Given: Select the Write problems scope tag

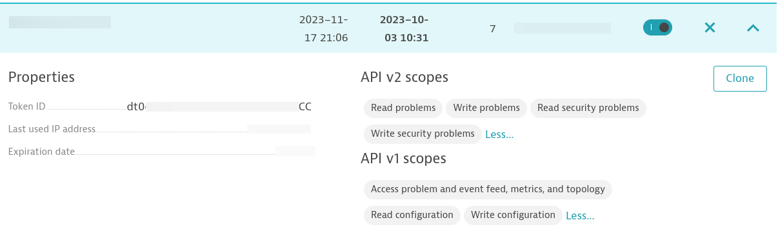Looking at the screenshot, I should (486, 108).
